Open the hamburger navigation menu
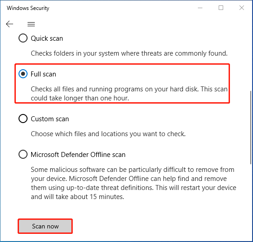This screenshot has width=253, height=242. click(31, 24)
